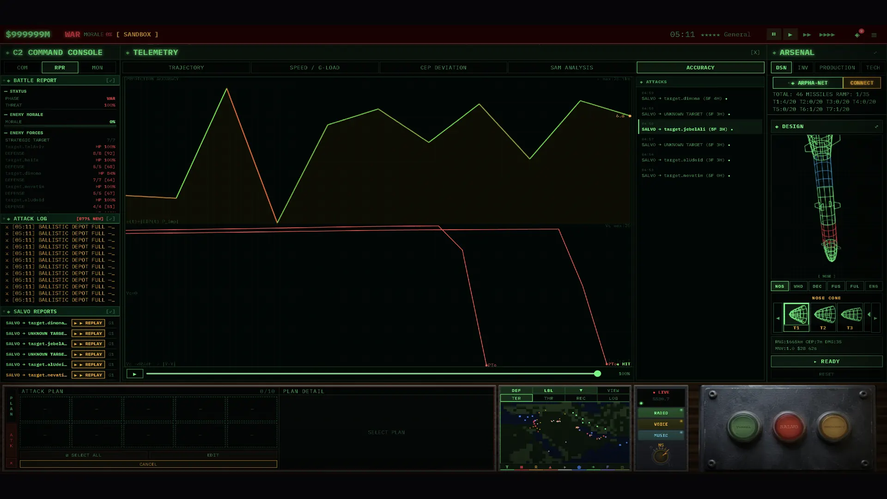Collapse the Enemy Forces subsection
This screenshot has height=499, width=887.
point(24,133)
